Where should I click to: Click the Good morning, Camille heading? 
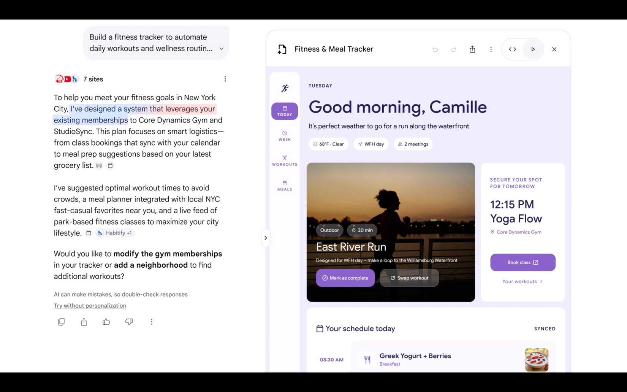tap(397, 107)
